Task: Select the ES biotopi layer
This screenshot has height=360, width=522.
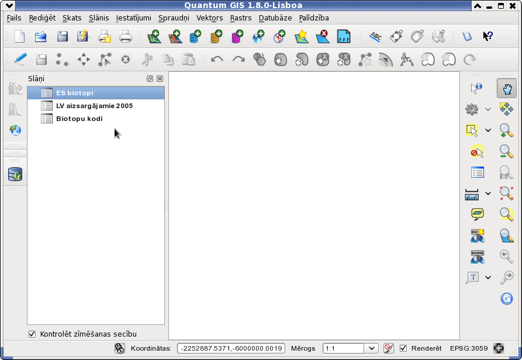Action: pos(96,93)
